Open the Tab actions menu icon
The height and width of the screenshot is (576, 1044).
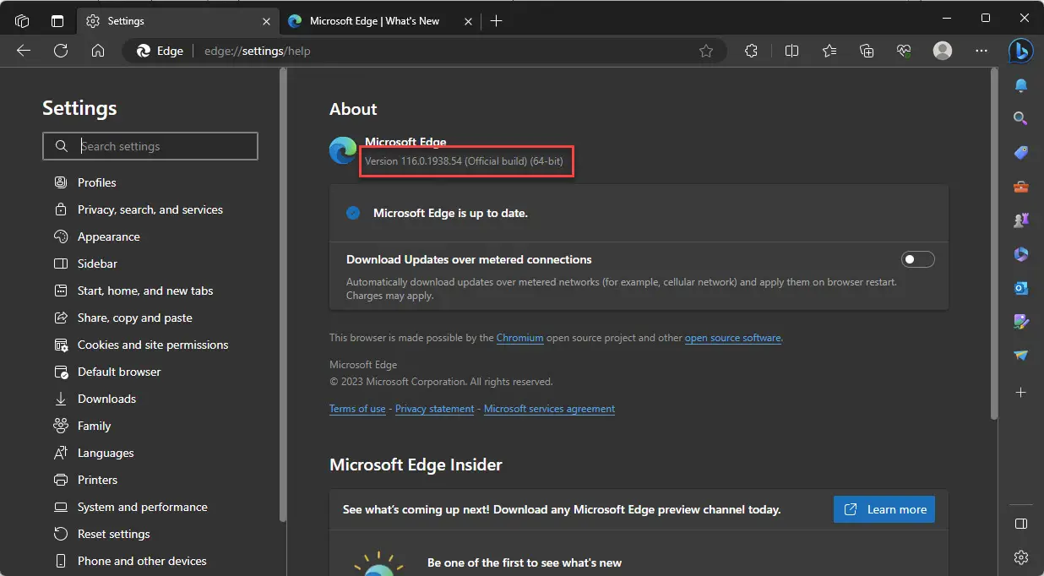(57, 20)
